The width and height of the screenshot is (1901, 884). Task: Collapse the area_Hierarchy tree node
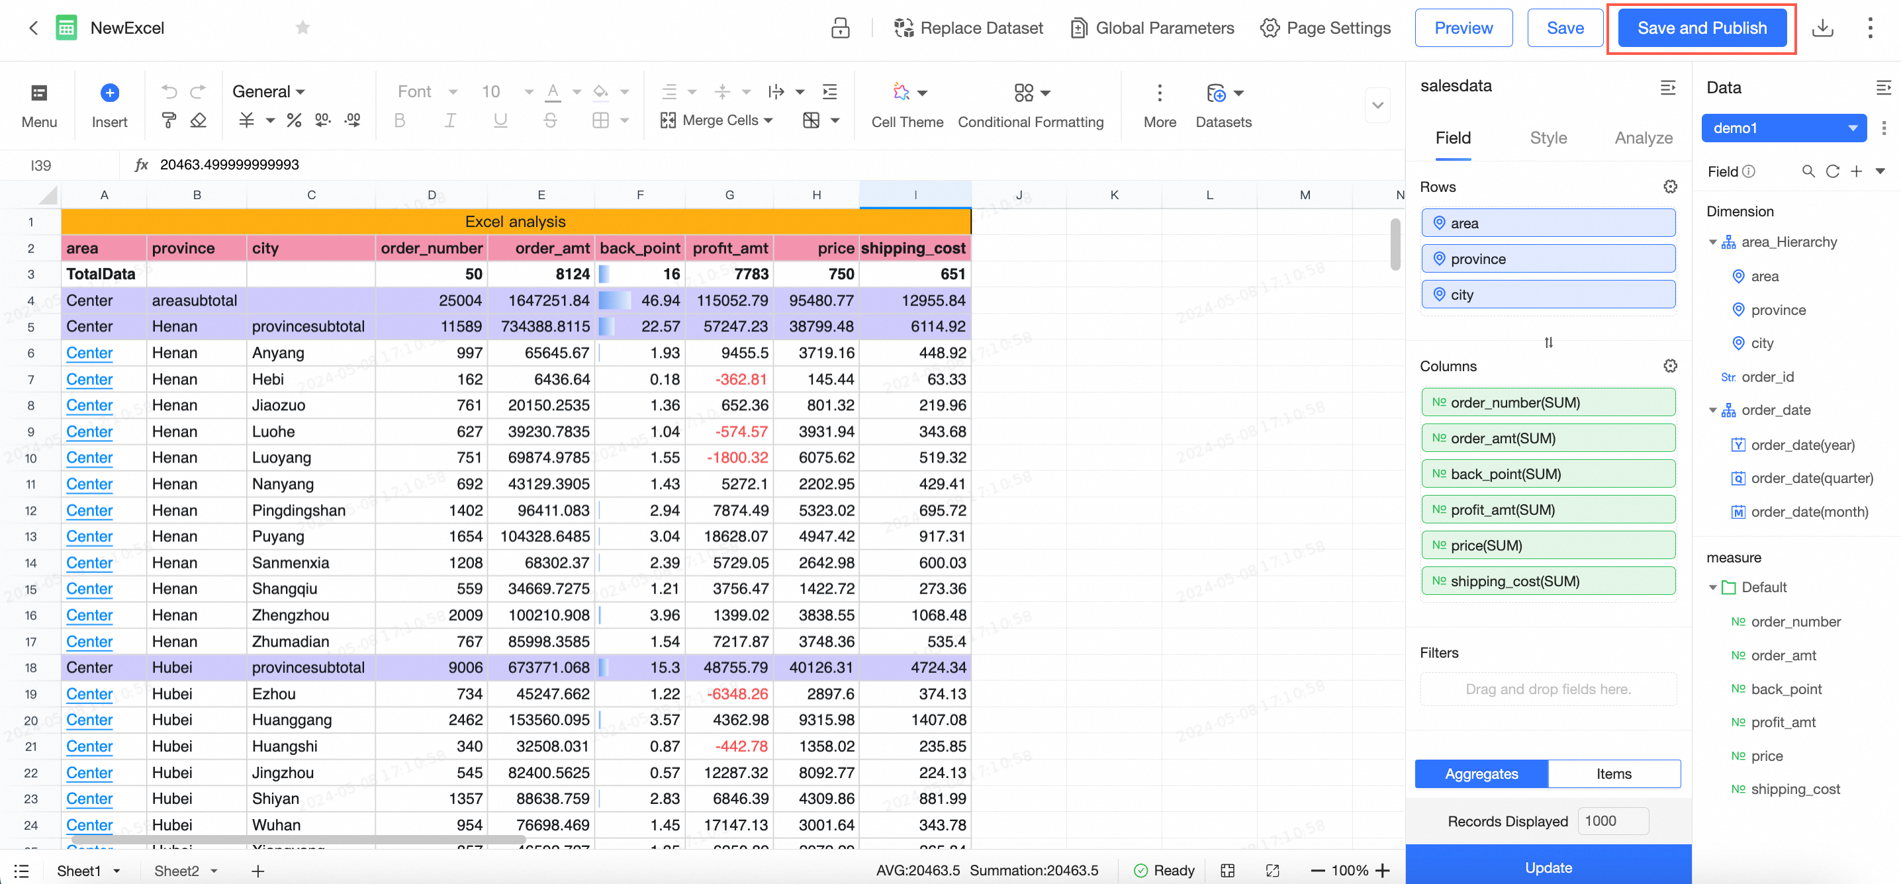click(x=1713, y=242)
